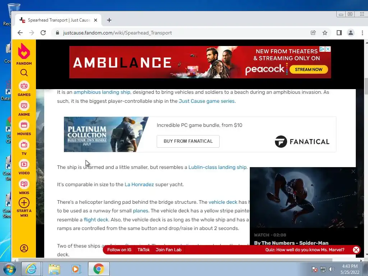The height and width of the screenshot is (276, 368).
Task: Play the Spider-Man video thumbnail
Action: tap(304, 198)
